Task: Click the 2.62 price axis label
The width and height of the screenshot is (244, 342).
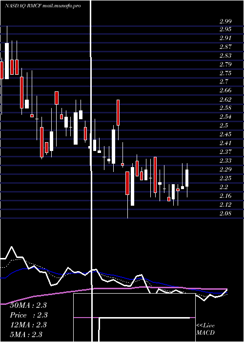Action: (x=225, y=100)
